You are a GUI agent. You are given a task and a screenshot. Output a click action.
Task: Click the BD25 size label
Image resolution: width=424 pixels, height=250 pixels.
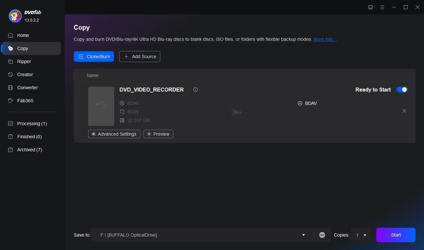click(x=133, y=112)
